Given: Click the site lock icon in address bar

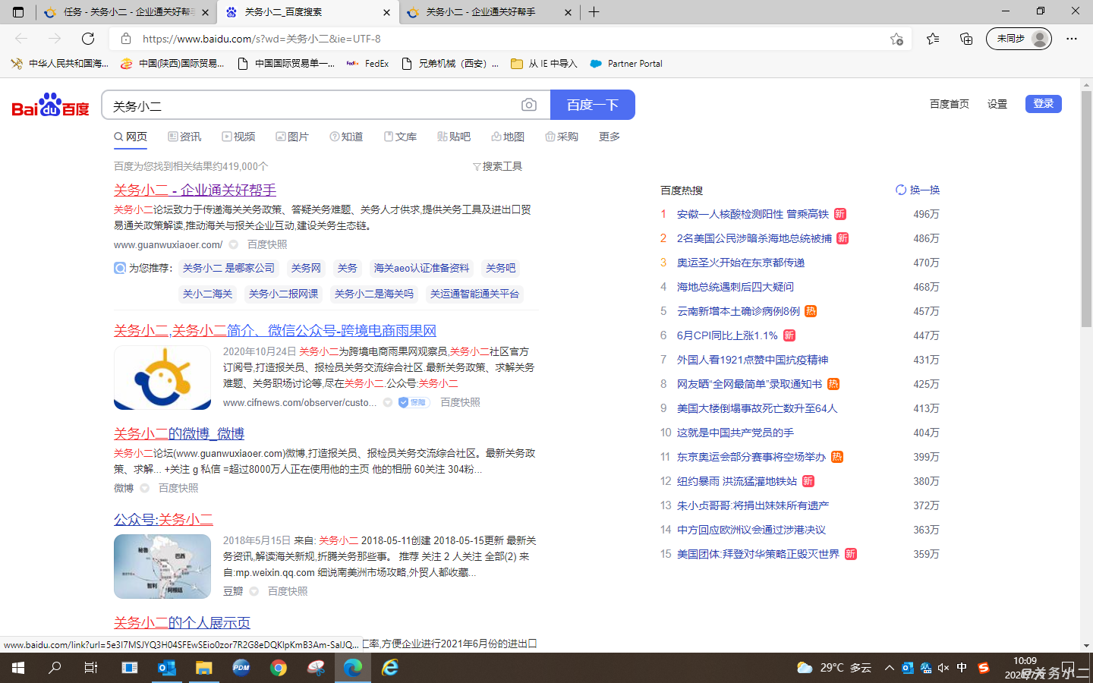Looking at the screenshot, I should point(126,39).
